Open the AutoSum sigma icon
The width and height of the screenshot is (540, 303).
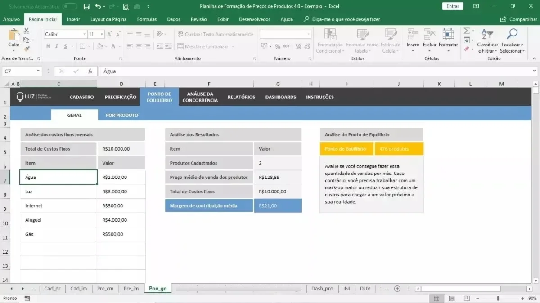467,31
